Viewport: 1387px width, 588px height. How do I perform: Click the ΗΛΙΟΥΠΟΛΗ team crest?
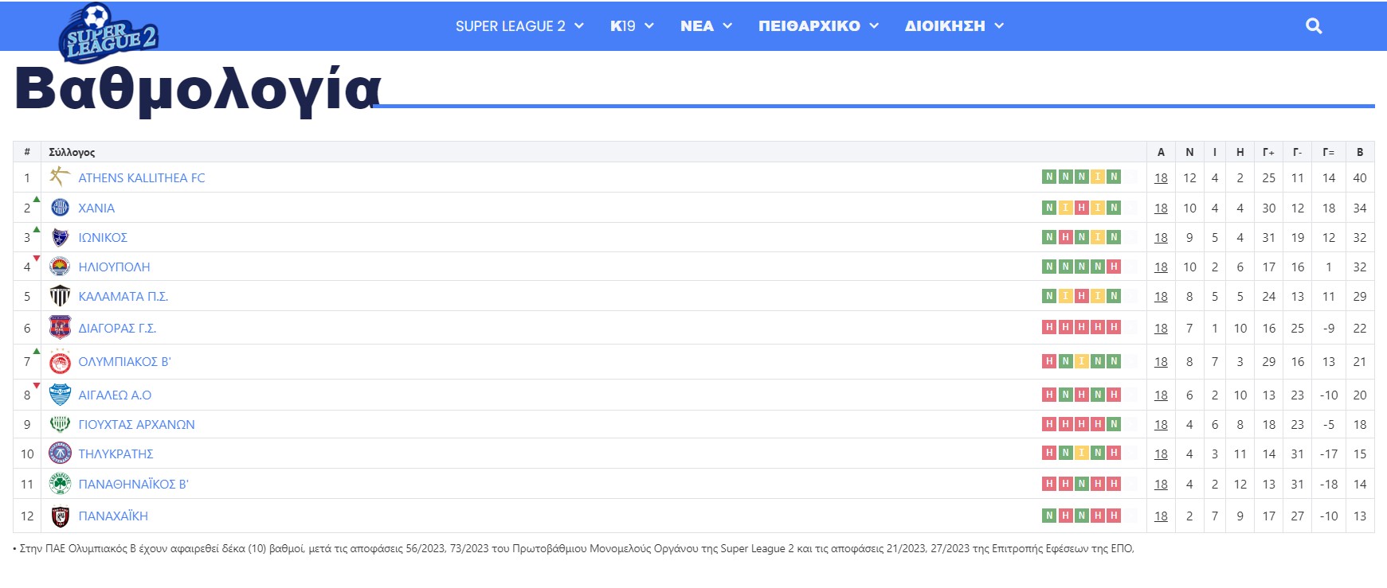[x=60, y=267]
